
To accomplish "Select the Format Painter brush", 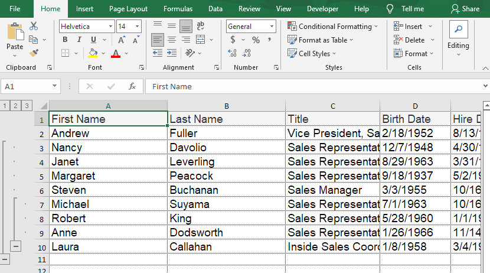I will [34, 53].
